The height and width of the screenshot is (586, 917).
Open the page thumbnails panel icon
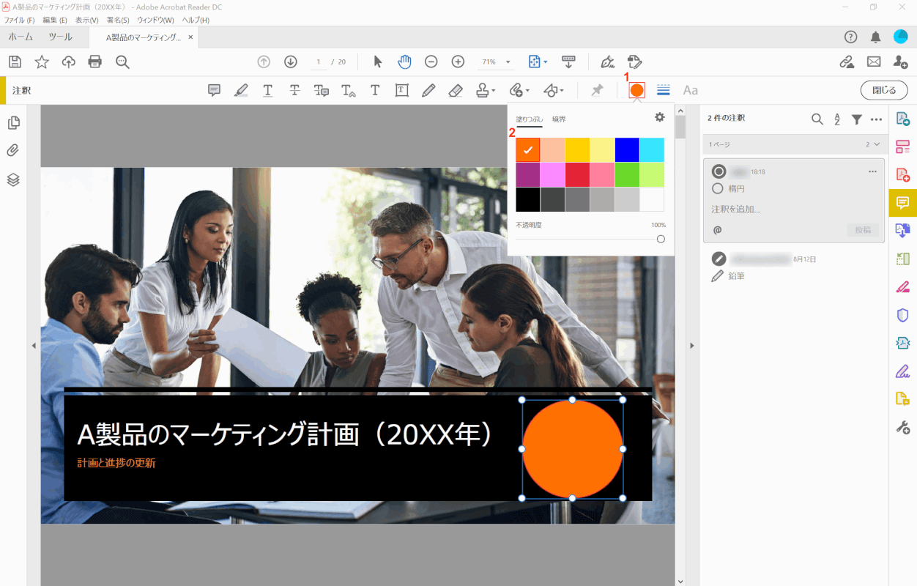pyautogui.click(x=13, y=122)
